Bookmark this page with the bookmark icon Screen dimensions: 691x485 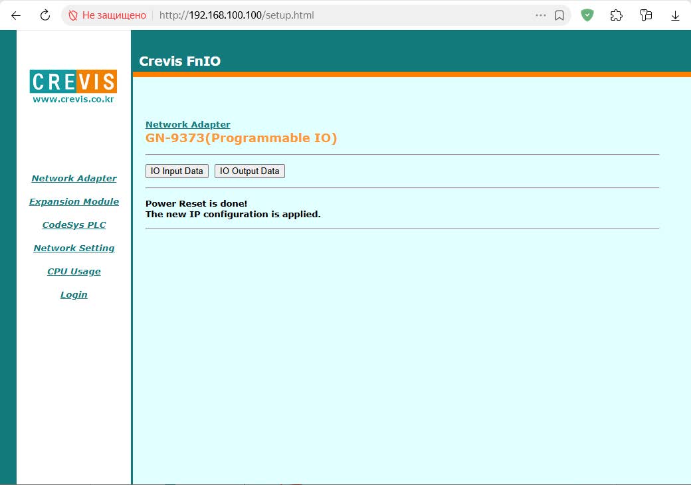(x=559, y=15)
